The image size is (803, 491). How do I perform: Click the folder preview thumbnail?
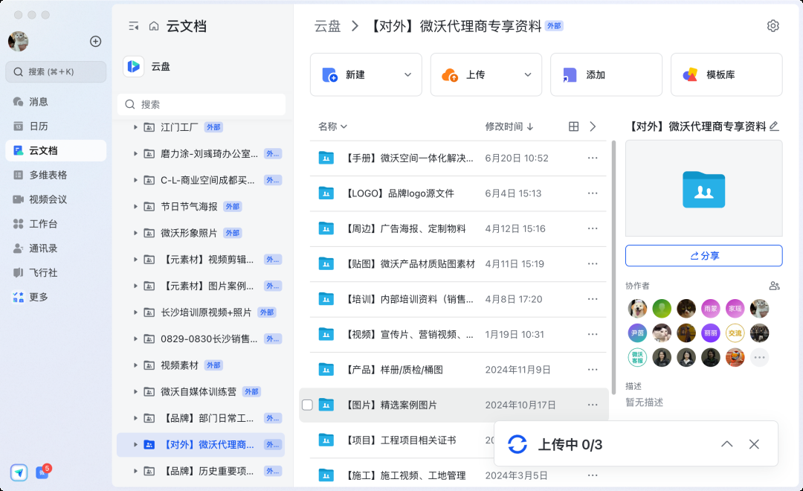pos(703,188)
